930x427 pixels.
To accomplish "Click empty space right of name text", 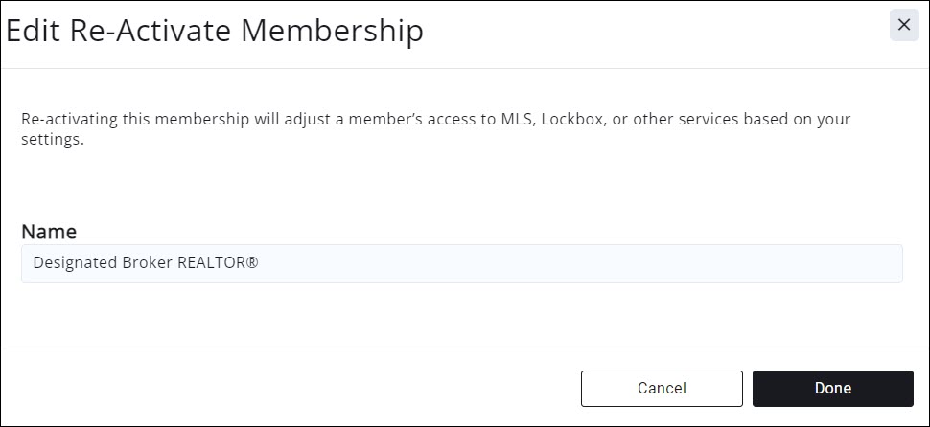I will [x=575, y=263].
